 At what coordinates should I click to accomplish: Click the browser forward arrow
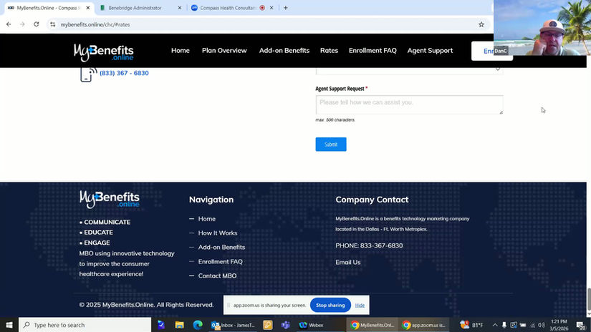click(x=22, y=24)
